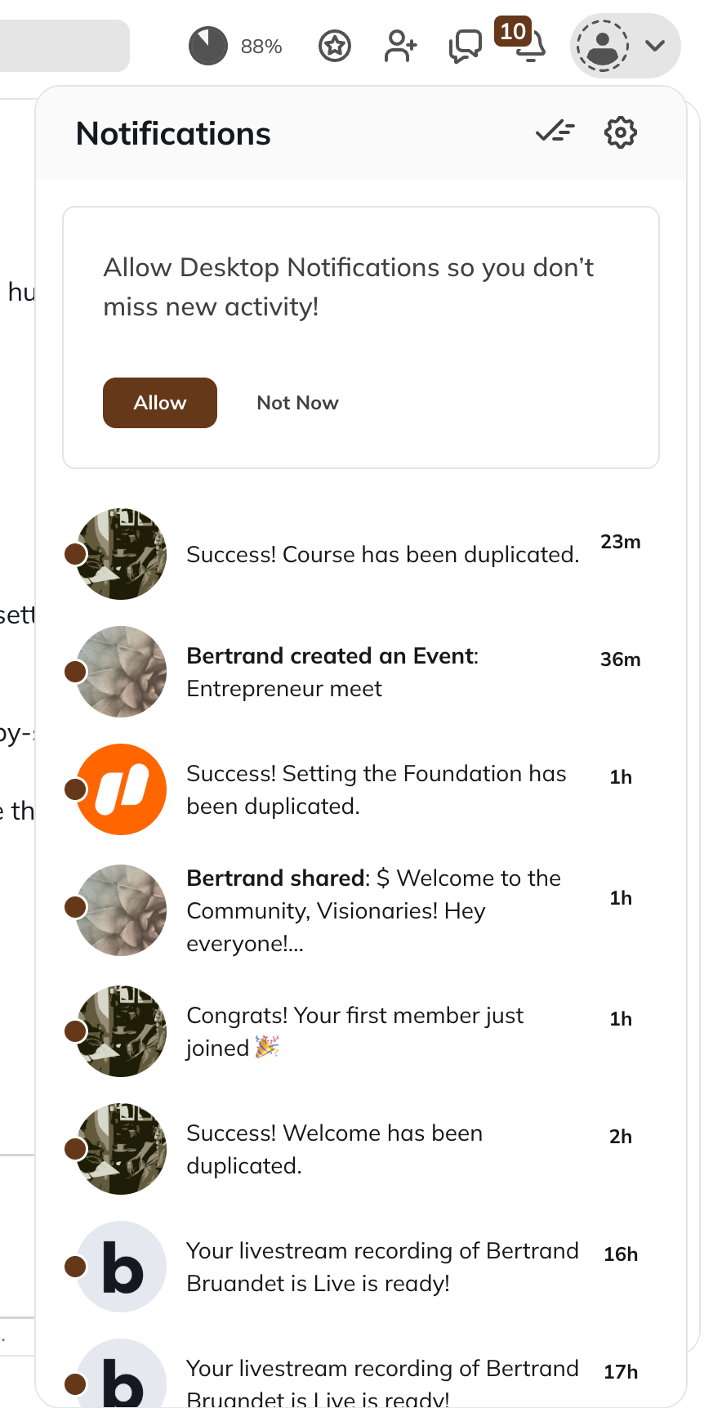Toggle unread dot on 16h livestream notification
Viewport: 713px width, 1408px height.
75,1267
